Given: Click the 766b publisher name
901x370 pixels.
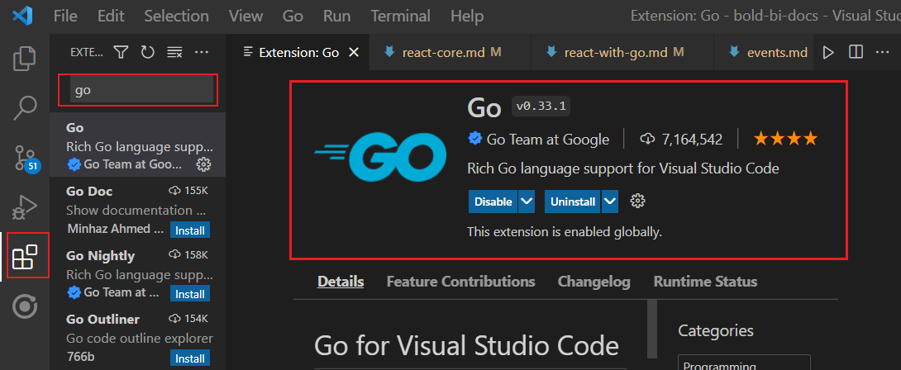Looking at the screenshot, I should tap(80, 356).
